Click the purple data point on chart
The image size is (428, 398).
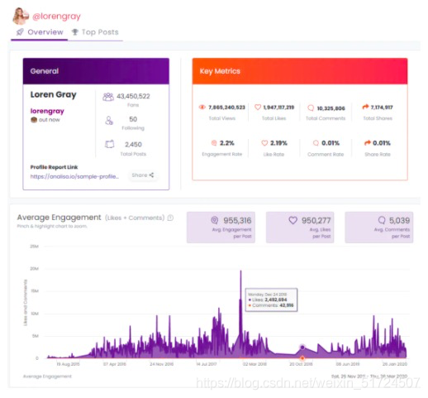pyautogui.click(x=302, y=348)
